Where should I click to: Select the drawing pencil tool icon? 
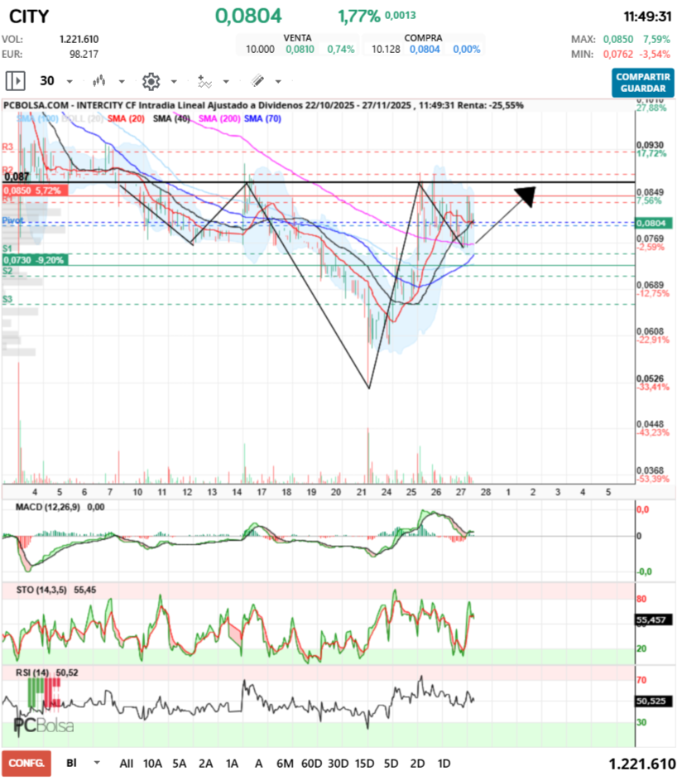(x=257, y=80)
